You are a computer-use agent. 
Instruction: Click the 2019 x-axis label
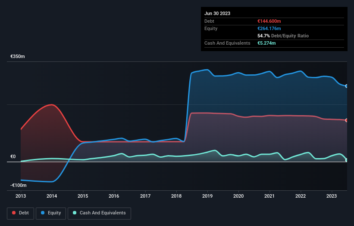207,196
